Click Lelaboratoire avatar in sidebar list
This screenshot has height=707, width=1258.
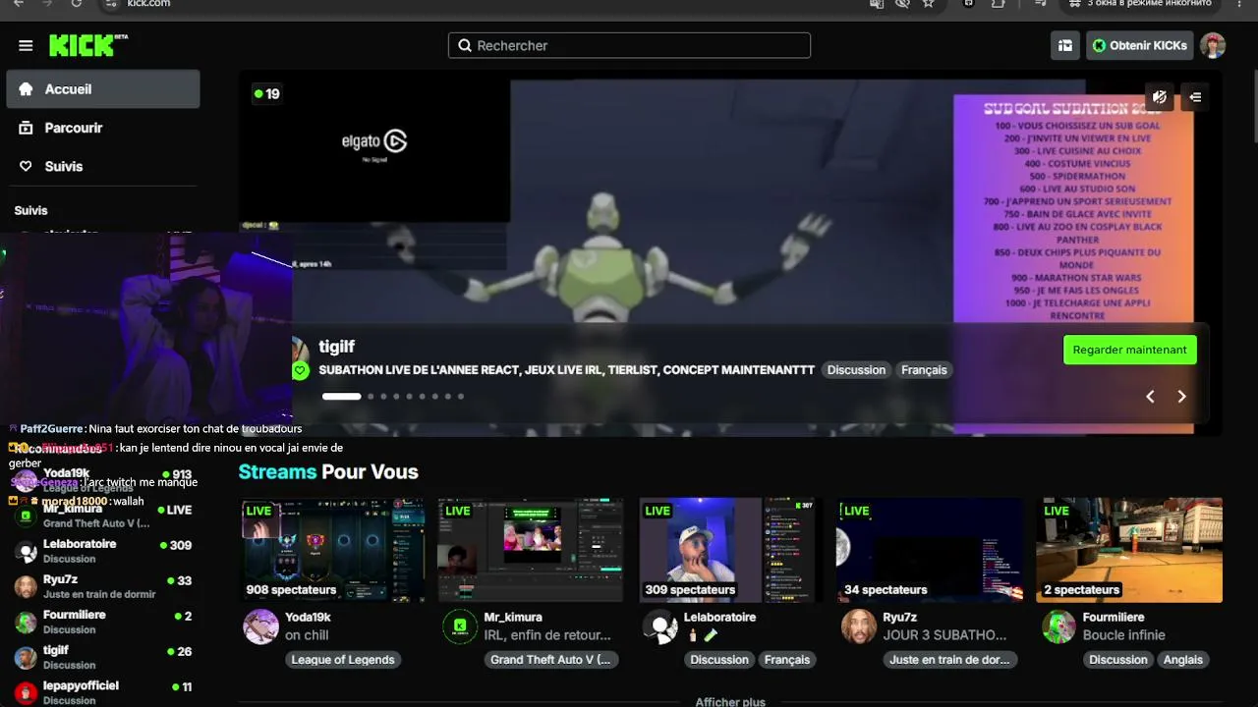(26, 552)
